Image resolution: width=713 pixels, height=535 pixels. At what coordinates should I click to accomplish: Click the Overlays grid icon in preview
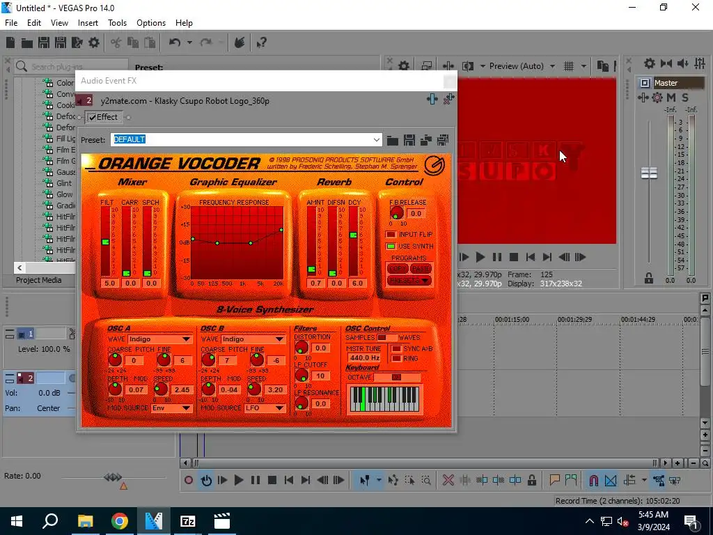coord(569,66)
